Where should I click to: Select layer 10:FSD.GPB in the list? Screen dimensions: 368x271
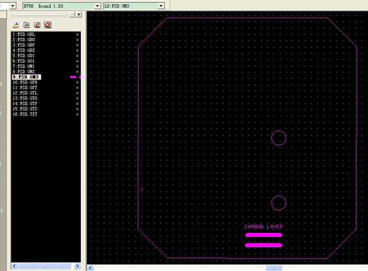point(25,83)
